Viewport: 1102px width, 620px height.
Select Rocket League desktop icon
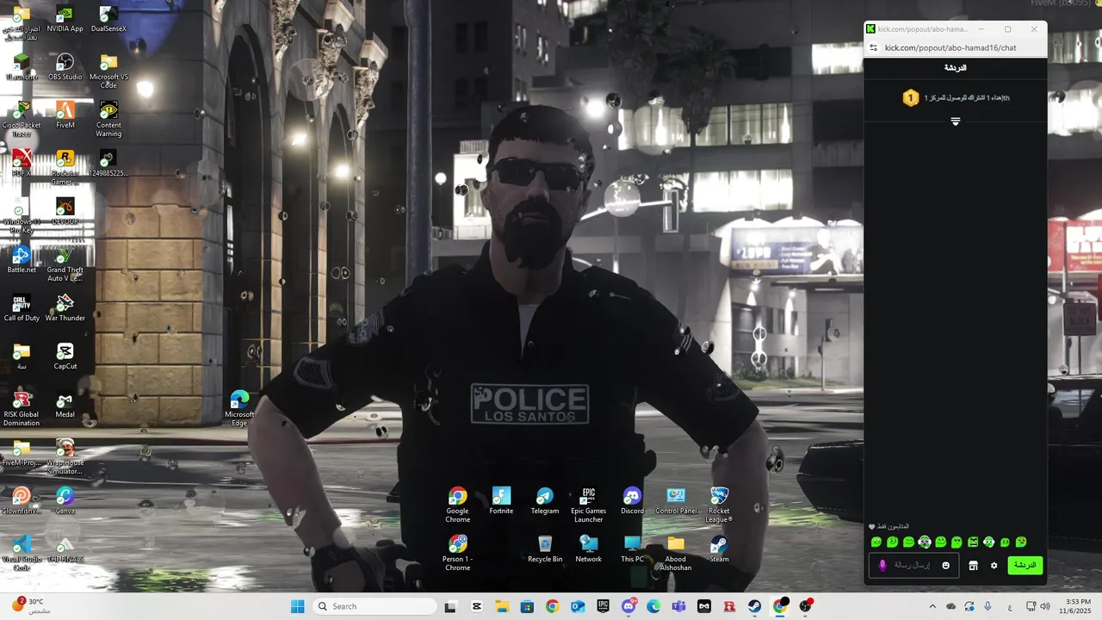[x=719, y=505]
